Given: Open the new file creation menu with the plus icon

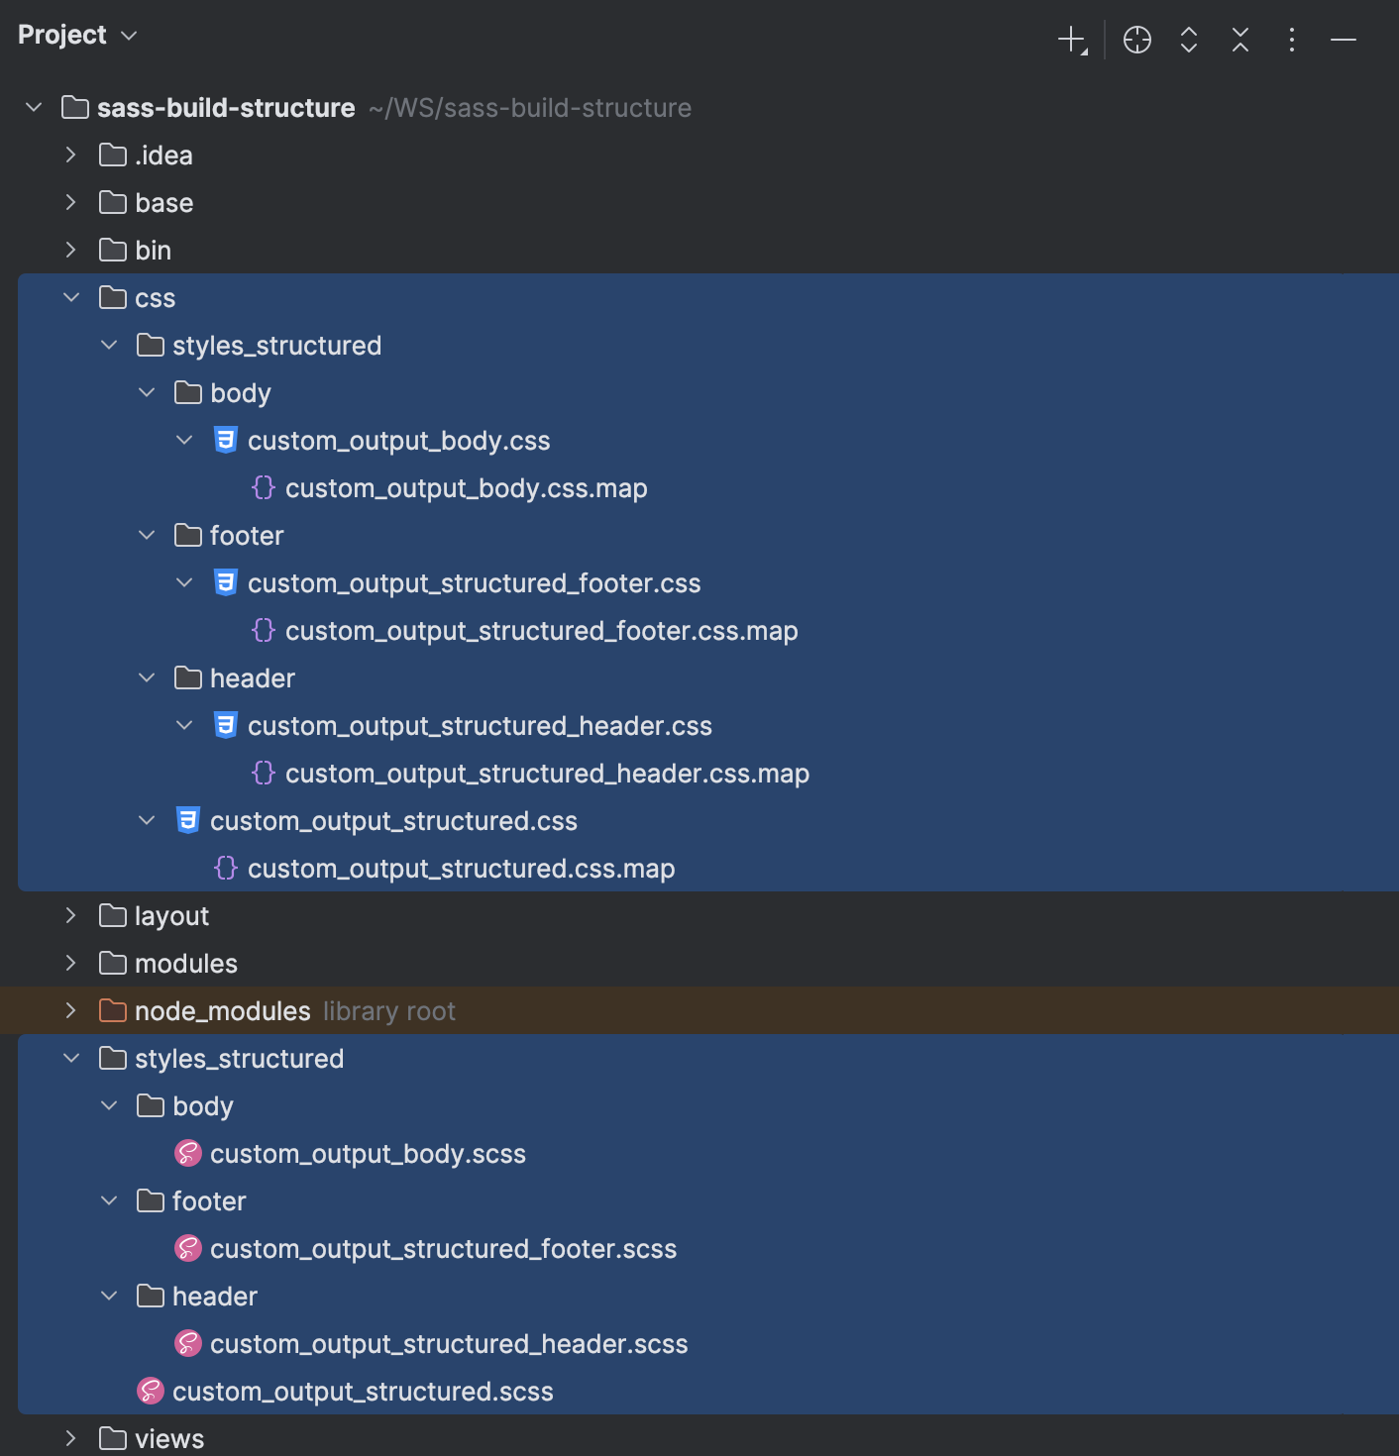Looking at the screenshot, I should [1073, 40].
